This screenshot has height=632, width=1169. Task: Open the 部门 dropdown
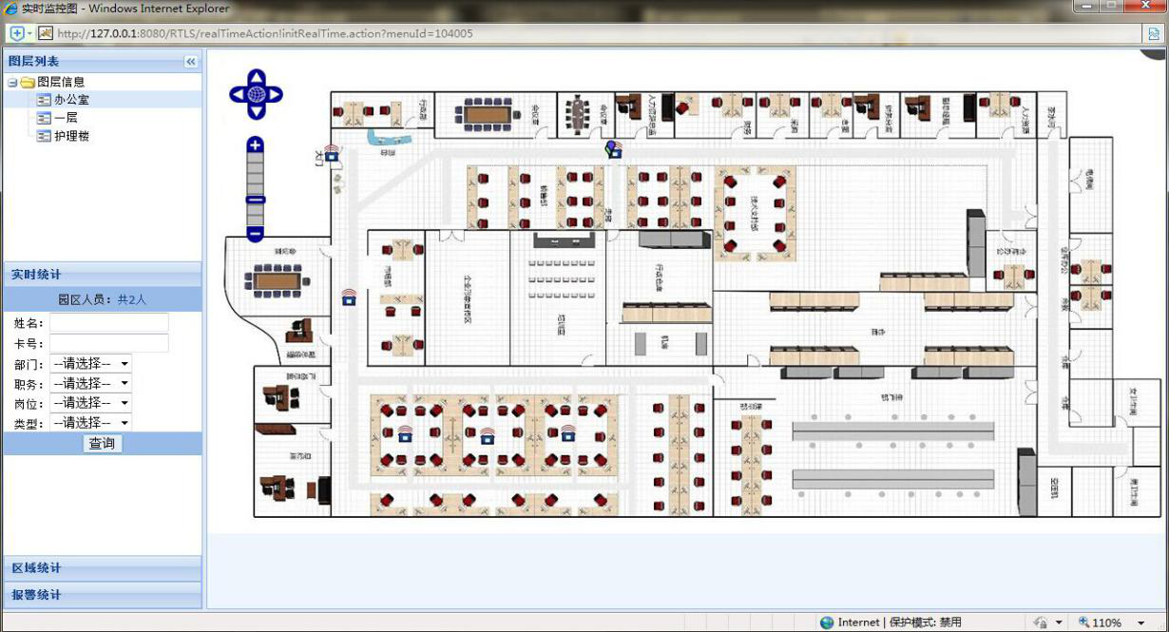pyautogui.click(x=91, y=364)
